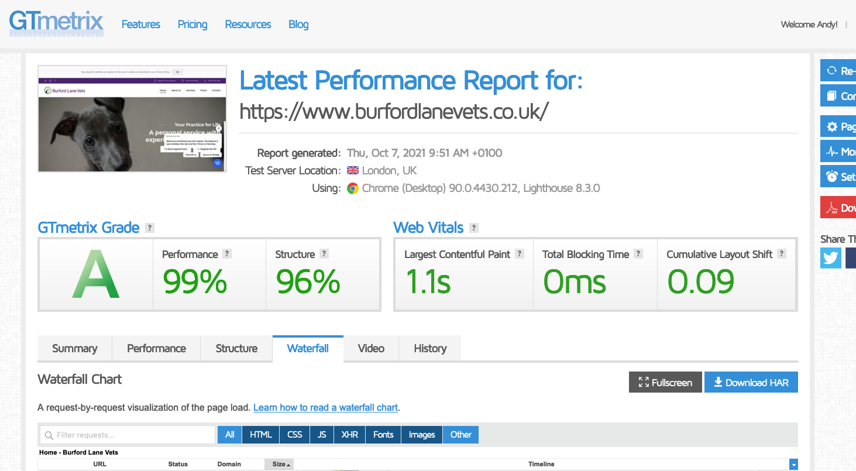Click the UK flag icon next to London
This screenshot has width=856, height=471.
[x=353, y=171]
